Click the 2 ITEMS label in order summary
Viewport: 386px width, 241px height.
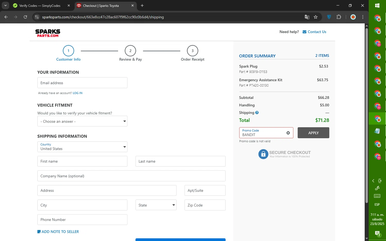(322, 55)
